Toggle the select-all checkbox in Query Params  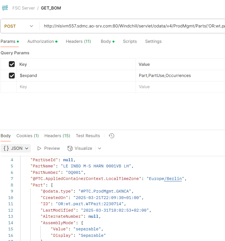pos(12,64)
